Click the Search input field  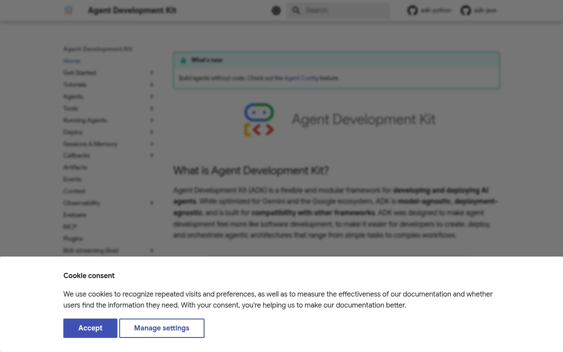tap(343, 10)
